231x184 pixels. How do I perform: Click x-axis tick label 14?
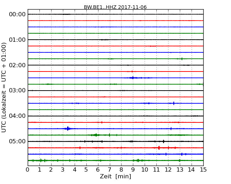[192, 170]
